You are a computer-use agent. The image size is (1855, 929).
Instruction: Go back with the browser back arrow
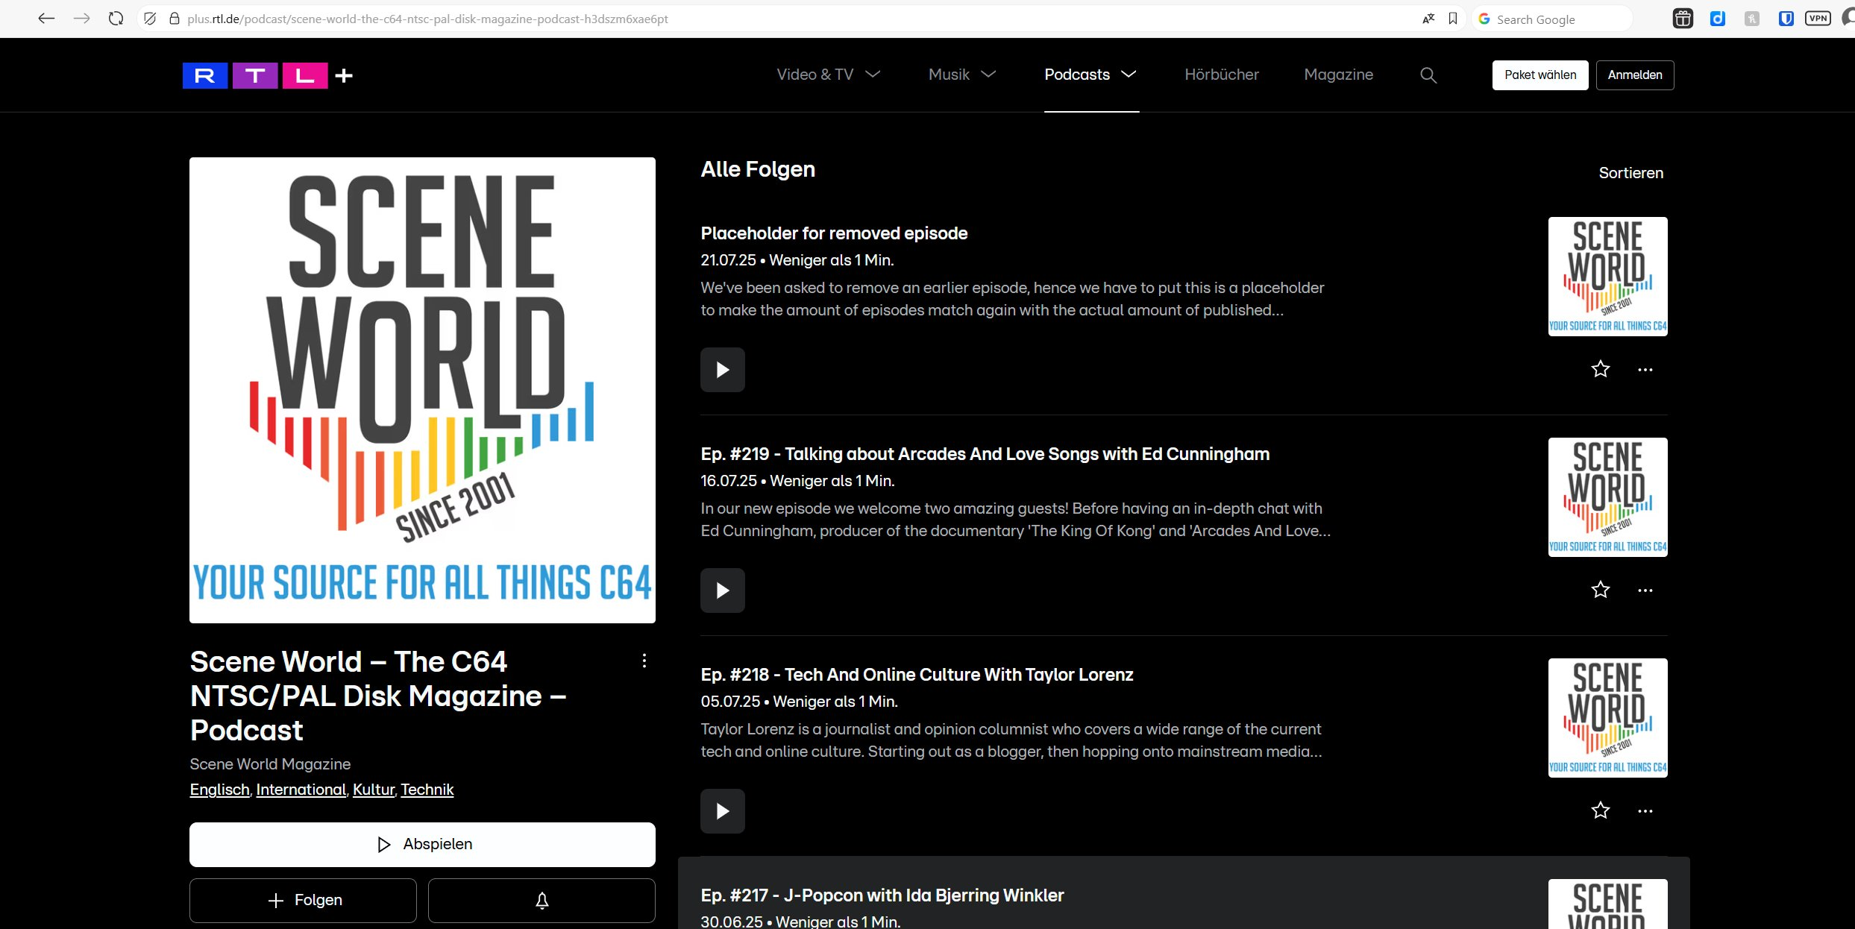point(46,19)
